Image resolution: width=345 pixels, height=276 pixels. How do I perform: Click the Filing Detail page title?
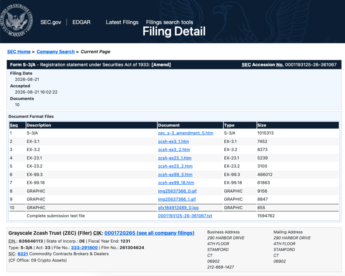[174, 31]
